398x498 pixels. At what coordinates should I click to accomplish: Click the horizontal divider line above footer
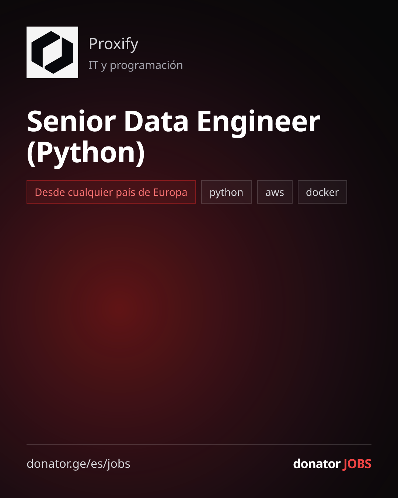199,445
